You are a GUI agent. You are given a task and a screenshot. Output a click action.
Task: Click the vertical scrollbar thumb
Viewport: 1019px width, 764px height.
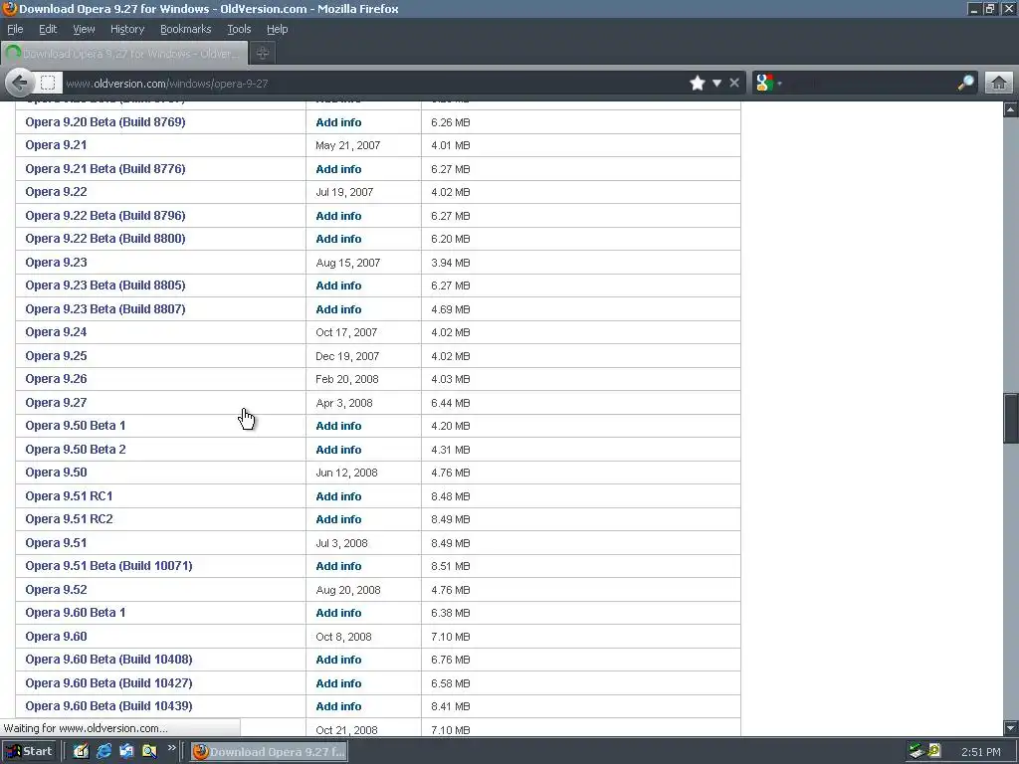pos(1011,419)
